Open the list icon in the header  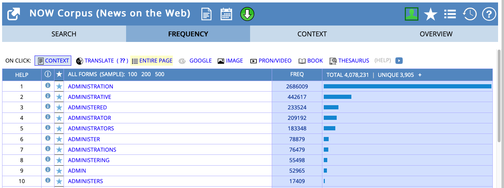pyautogui.click(x=450, y=14)
